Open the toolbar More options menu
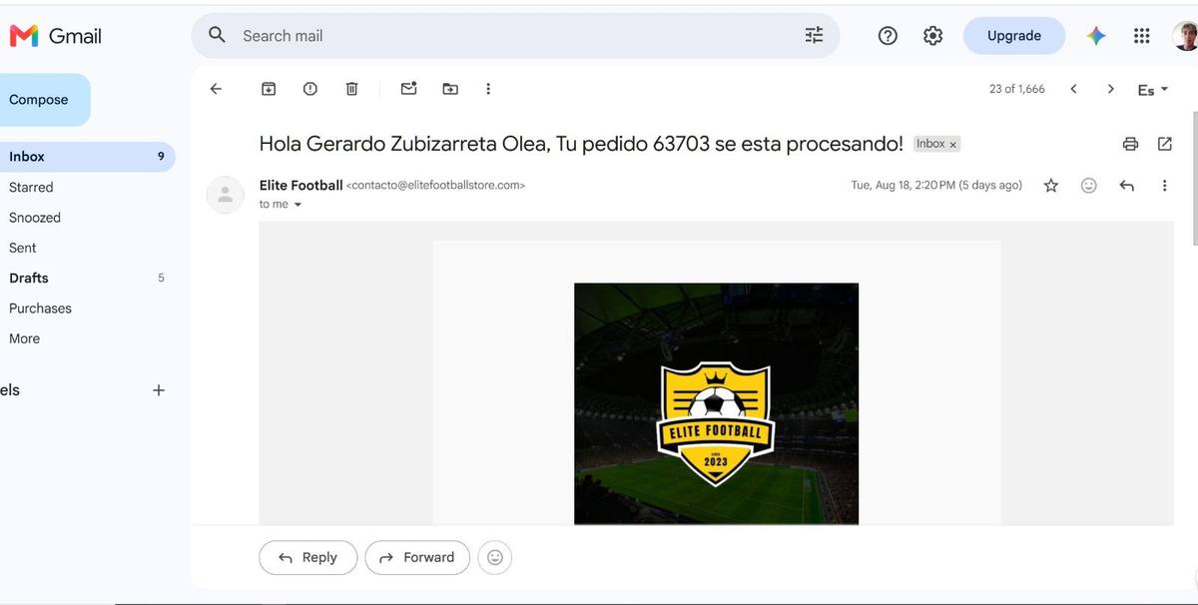 point(488,89)
